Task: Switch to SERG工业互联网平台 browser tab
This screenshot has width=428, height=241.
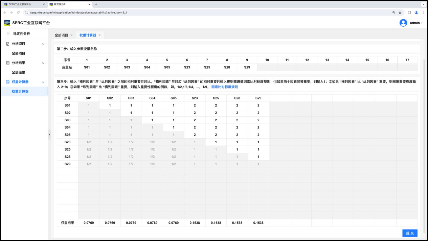Action: click(22, 4)
